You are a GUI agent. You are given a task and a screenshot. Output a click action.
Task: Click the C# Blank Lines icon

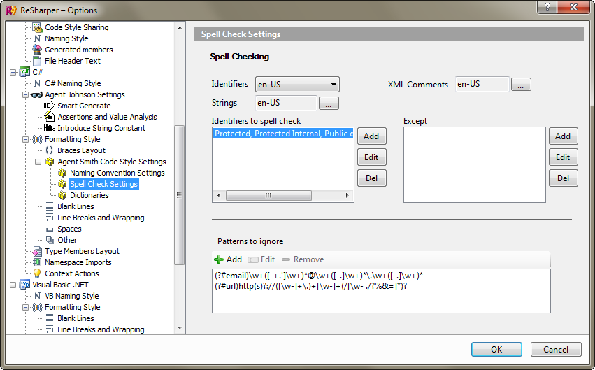50,206
